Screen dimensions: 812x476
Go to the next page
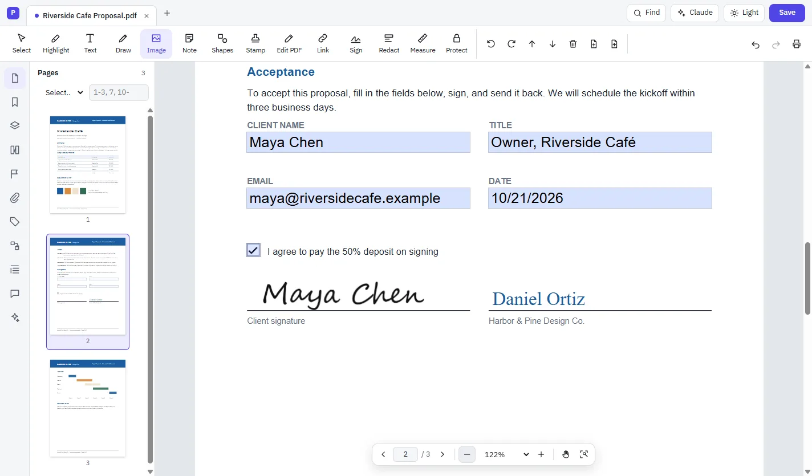(x=442, y=454)
